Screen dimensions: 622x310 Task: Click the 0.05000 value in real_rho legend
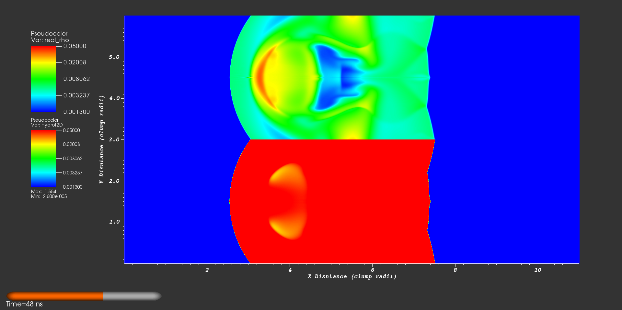click(75, 46)
